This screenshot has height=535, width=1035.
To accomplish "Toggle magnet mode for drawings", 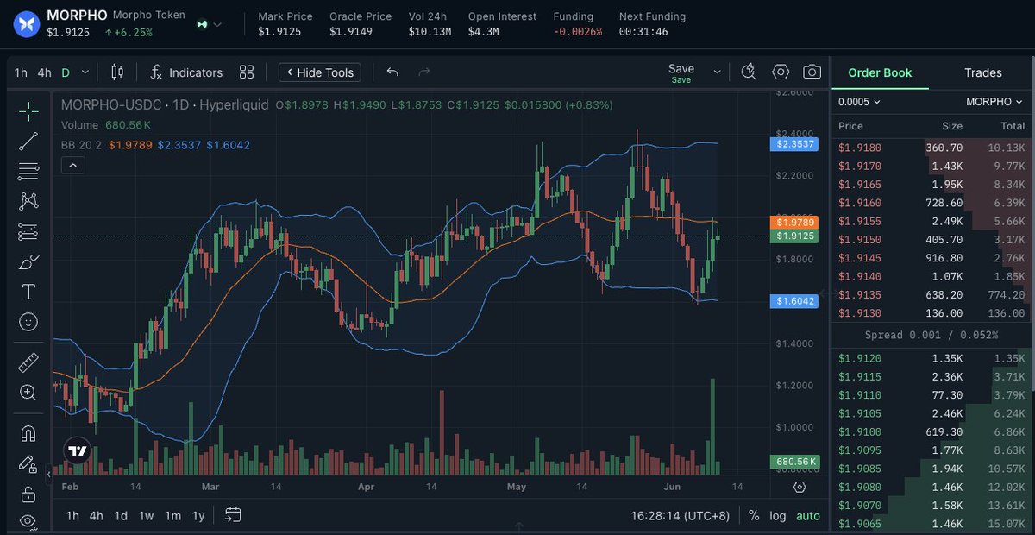I will click(x=28, y=433).
